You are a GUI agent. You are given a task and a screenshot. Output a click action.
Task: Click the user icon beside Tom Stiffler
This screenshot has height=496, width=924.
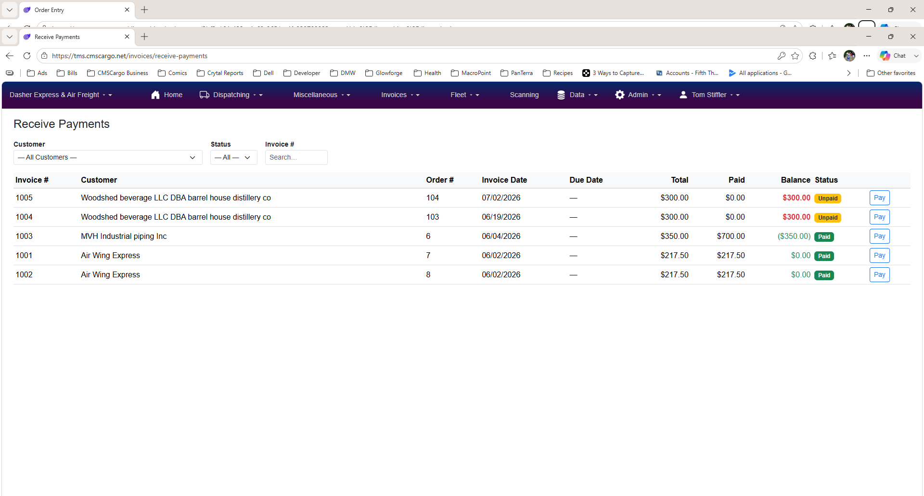(x=683, y=95)
